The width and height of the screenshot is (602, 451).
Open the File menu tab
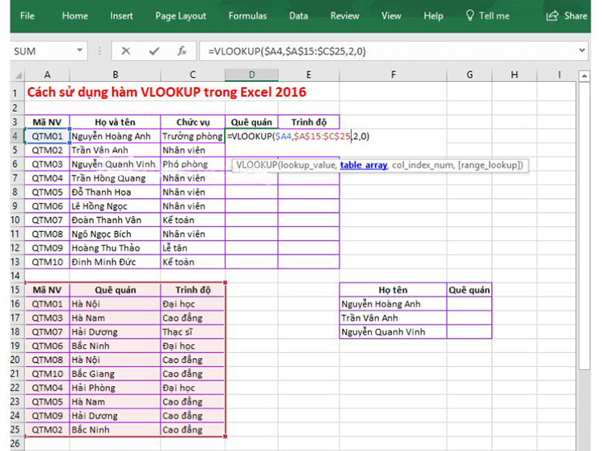[26, 16]
